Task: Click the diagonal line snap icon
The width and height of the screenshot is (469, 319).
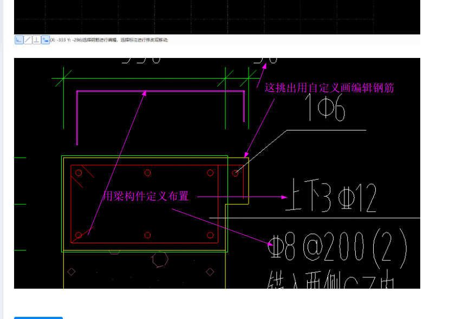Action: (x=28, y=40)
